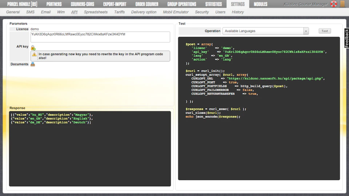Viewport: 349px width, 196px height.
Task: Open the Partners menu
Action: coord(54,4)
